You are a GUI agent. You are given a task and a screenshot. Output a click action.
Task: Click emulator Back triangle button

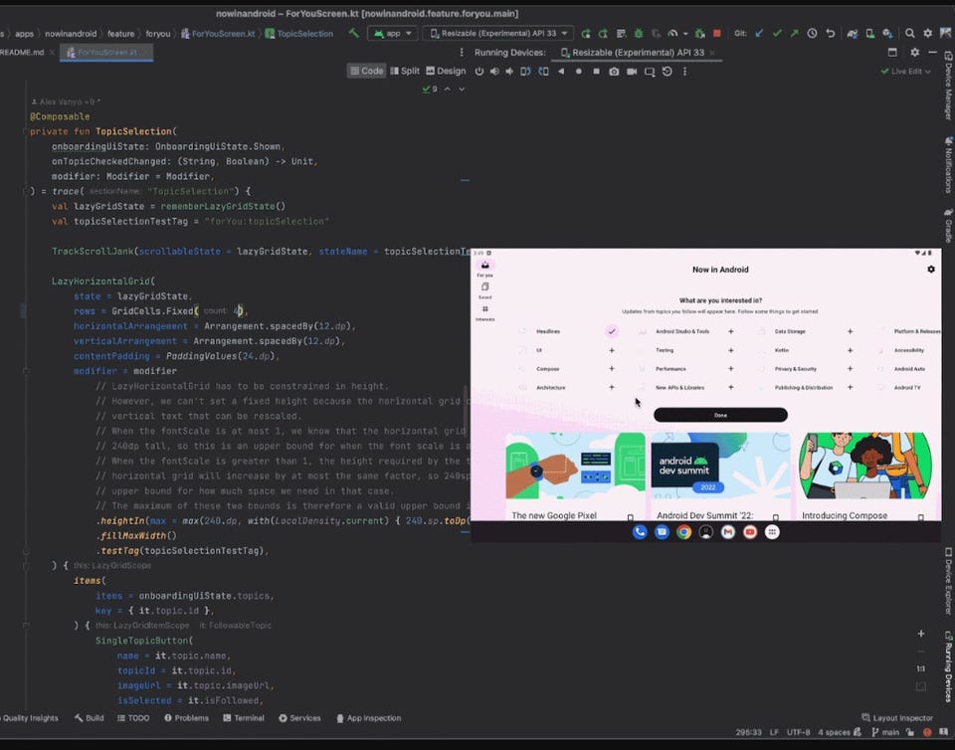pyautogui.click(x=561, y=72)
